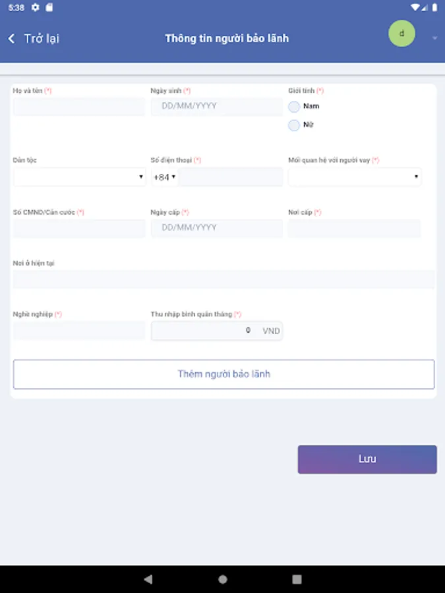
Task: Change the +84 country code
Action: pyautogui.click(x=164, y=177)
